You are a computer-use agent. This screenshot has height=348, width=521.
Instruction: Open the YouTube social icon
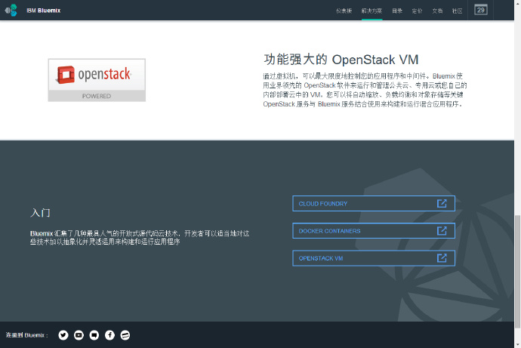tap(79, 335)
